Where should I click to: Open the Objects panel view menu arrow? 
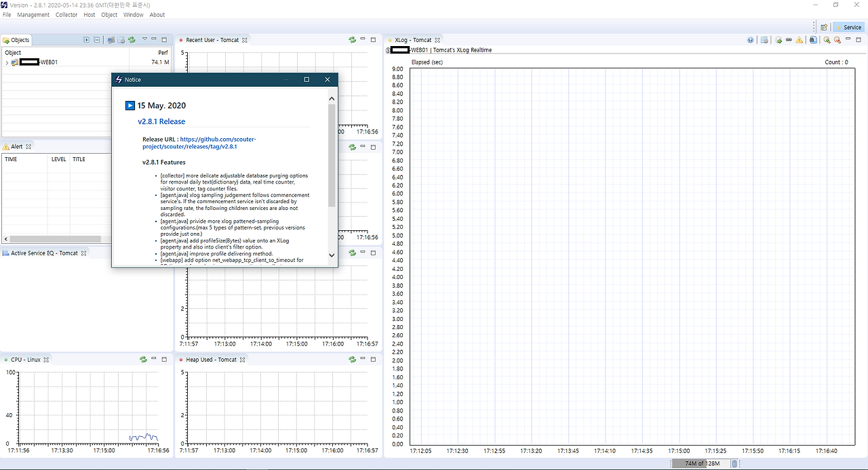point(143,40)
